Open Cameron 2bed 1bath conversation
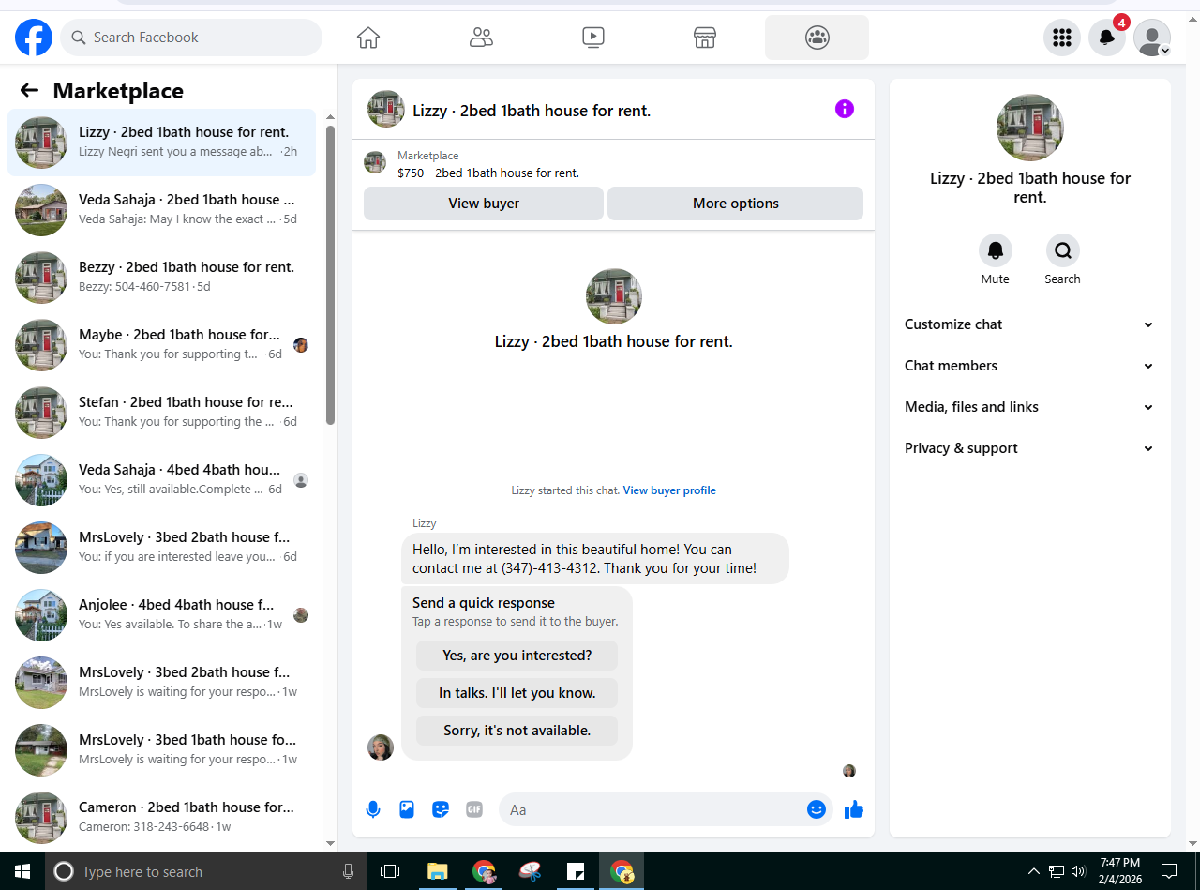This screenshot has width=1200, height=890. pos(161,818)
